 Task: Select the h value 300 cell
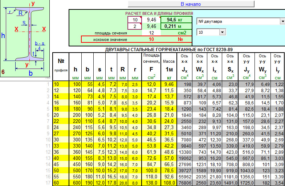[x=75, y=140]
